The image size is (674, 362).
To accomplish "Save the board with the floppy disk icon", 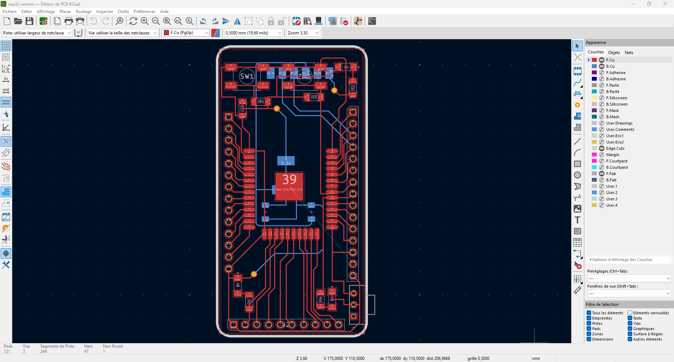I will click(29, 21).
